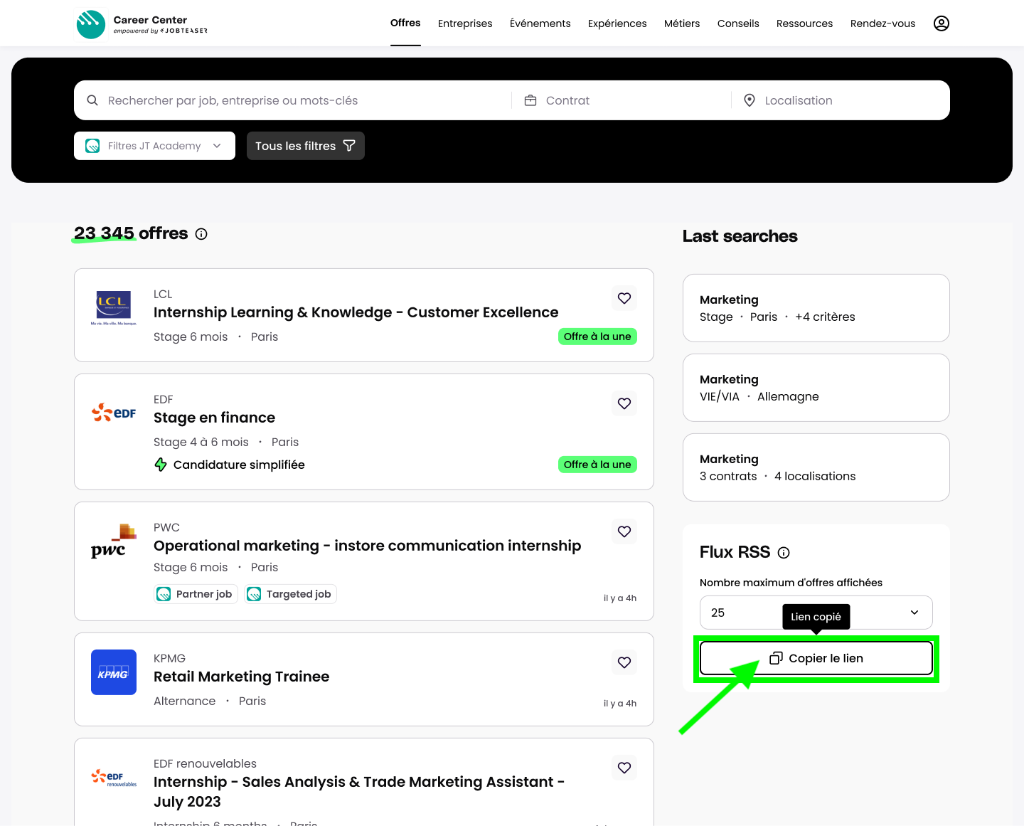Favorite the EDF renouvelables internship offer
This screenshot has width=1024, height=826.
pyautogui.click(x=624, y=768)
